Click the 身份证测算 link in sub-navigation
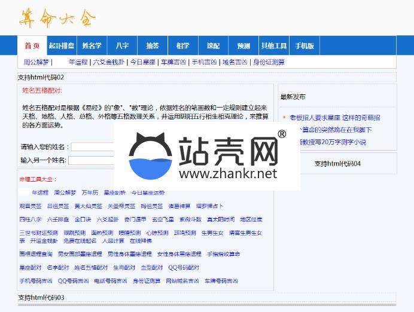The width and height of the screenshot is (414, 312). [x=269, y=62]
